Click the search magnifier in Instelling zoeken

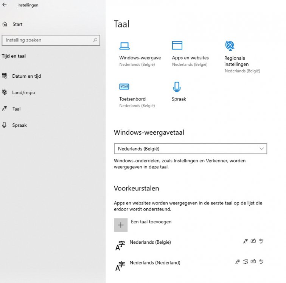pos(95,40)
